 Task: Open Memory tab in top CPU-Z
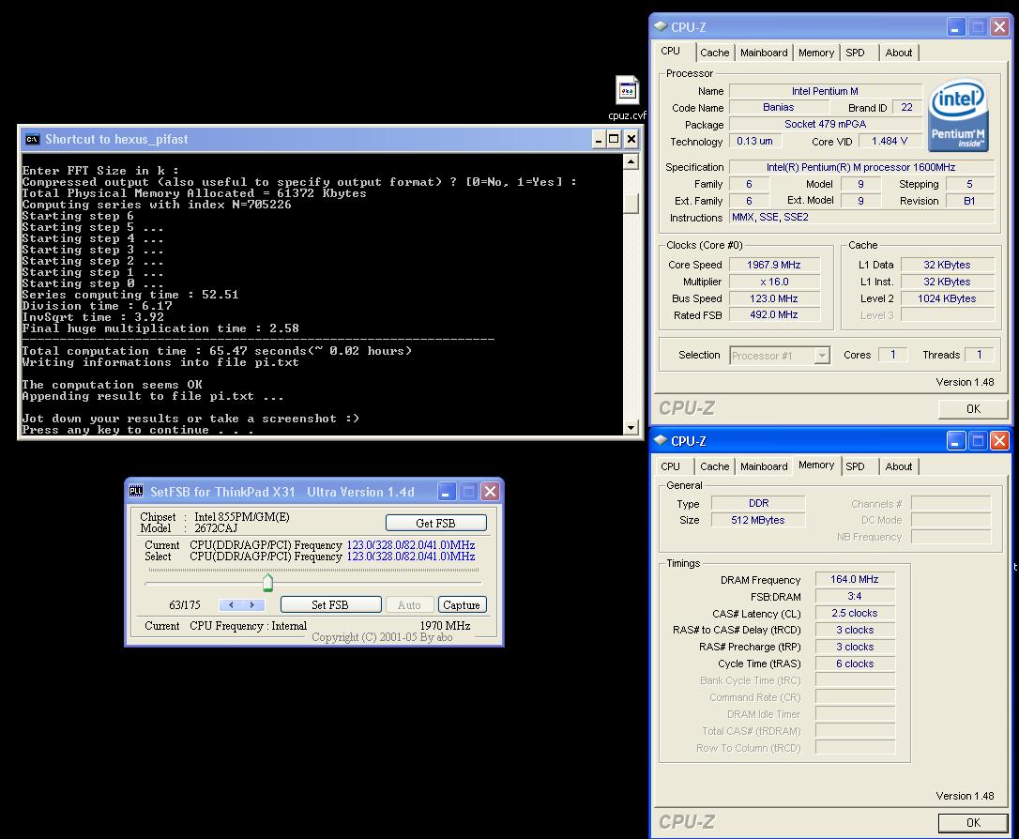[816, 53]
